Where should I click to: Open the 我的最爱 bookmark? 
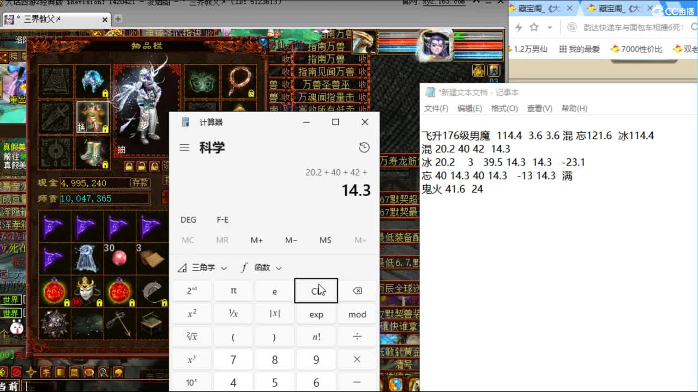(579, 49)
